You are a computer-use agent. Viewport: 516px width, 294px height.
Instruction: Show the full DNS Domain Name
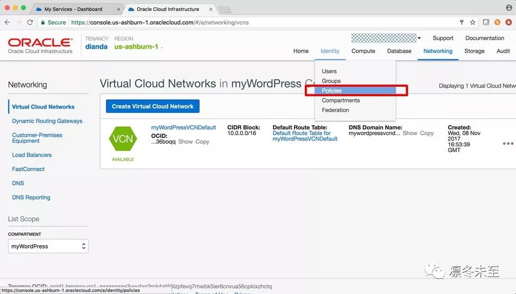(410, 133)
